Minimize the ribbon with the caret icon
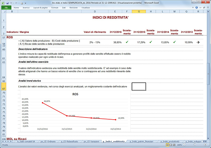The width and height of the screenshot is (211, 148). coord(192,7)
